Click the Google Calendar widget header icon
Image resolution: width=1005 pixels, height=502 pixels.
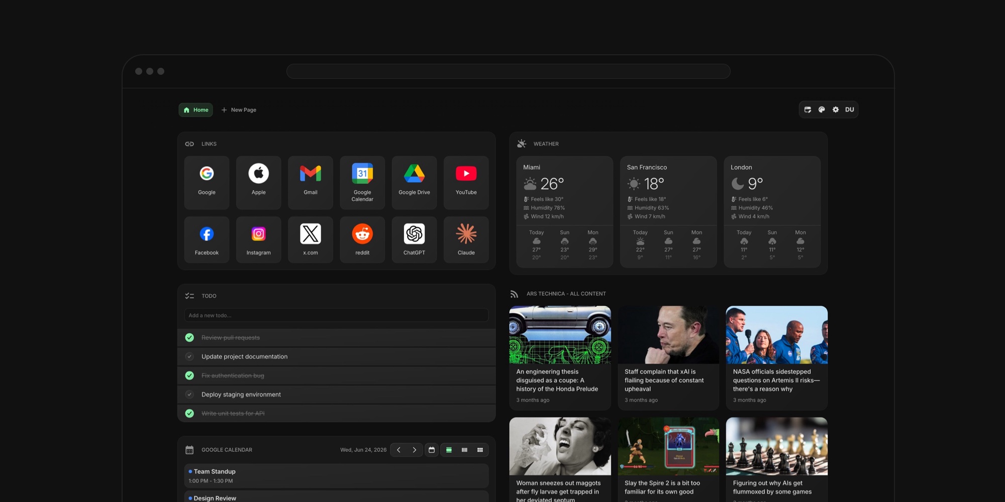189,450
